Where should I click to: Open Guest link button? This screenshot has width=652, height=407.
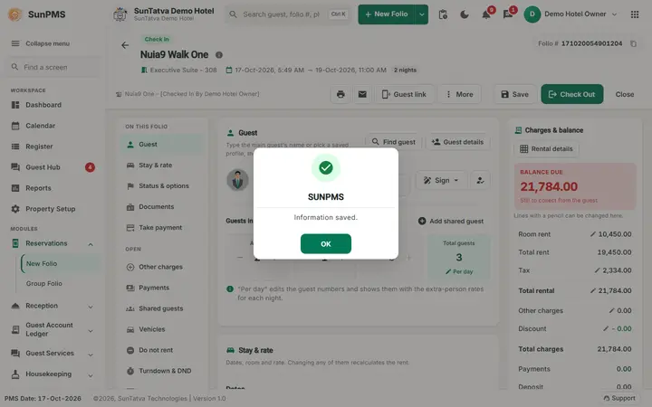(404, 94)
